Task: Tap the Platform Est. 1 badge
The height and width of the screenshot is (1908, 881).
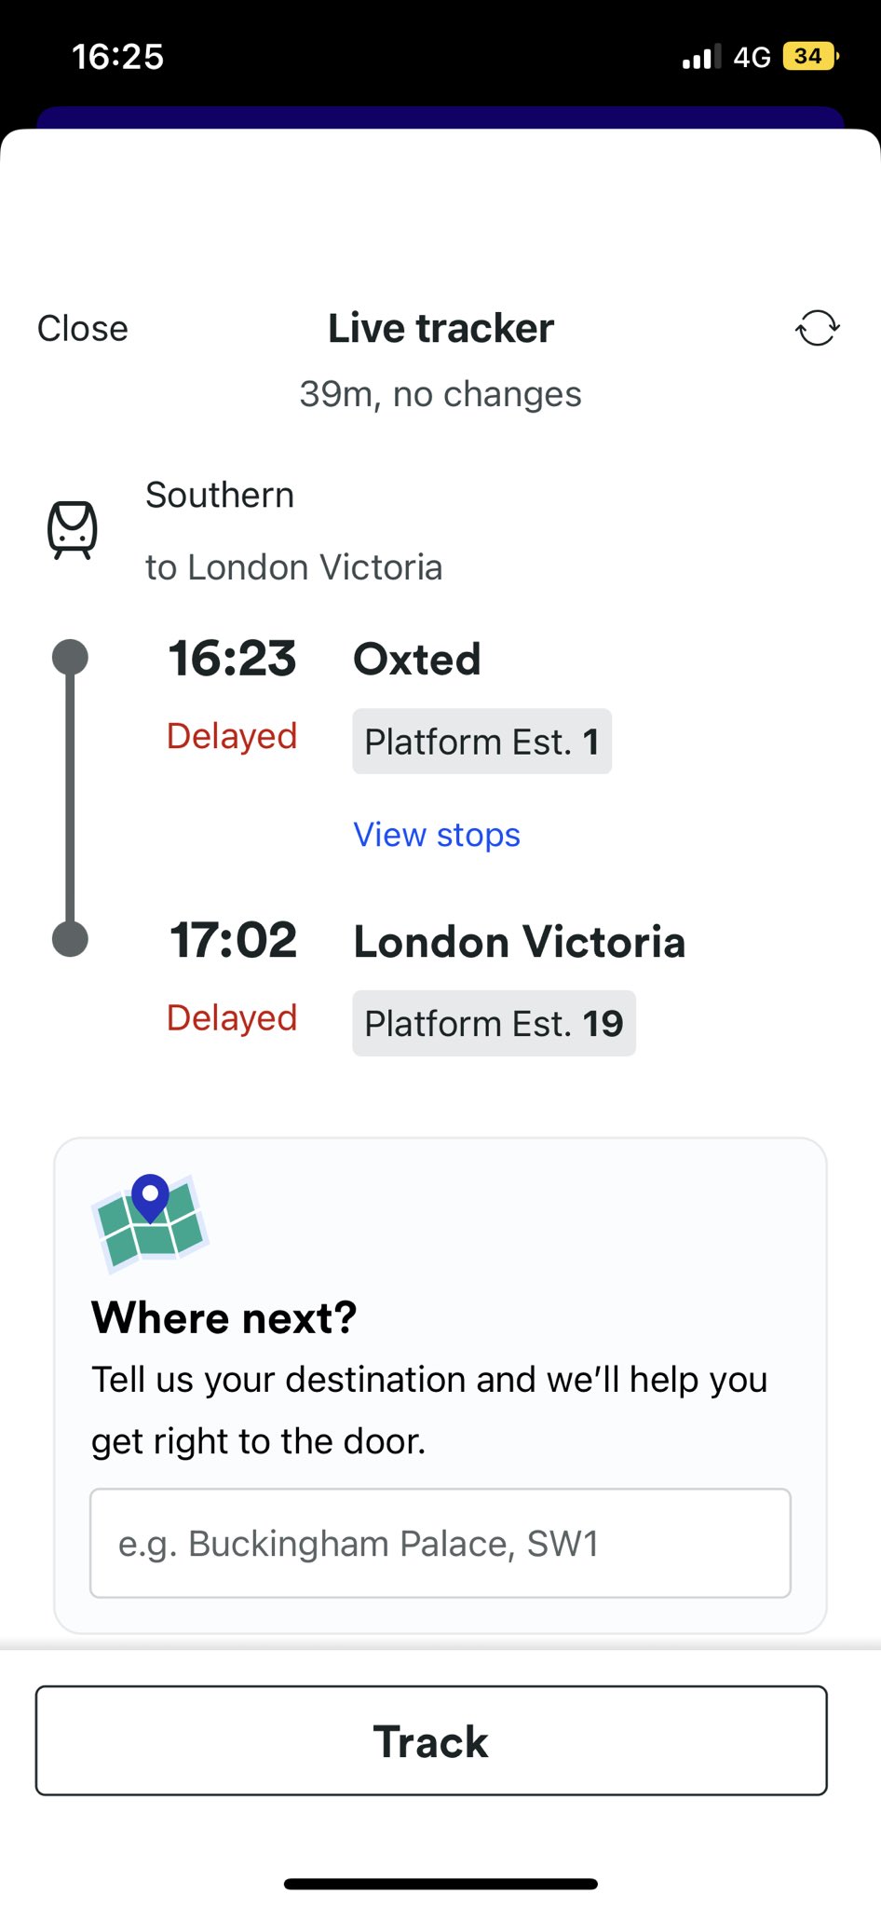Action: pos(481,742)
